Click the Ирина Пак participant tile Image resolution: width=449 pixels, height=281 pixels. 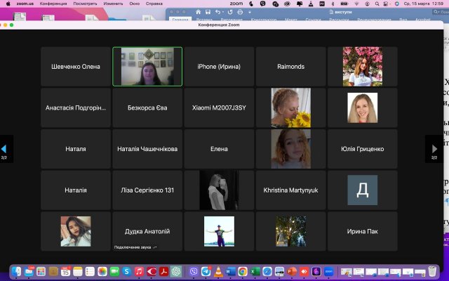tap(362, 231)
